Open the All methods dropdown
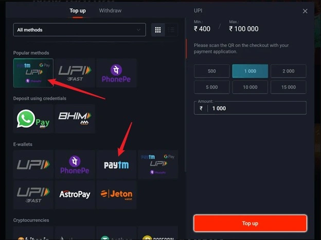Screen dimensions: 321x240 pos(79,30)
